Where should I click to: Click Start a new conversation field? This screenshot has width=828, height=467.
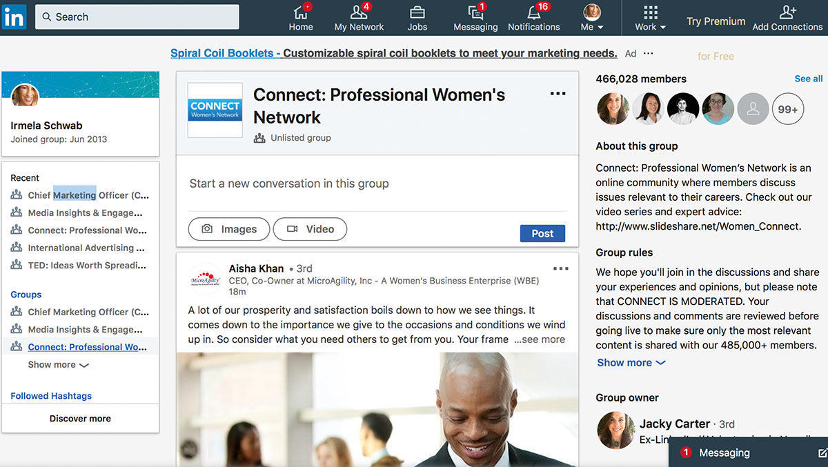(x=377, y=183)
